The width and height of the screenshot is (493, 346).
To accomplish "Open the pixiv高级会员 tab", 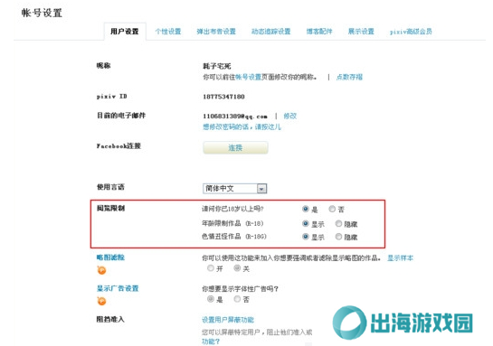I will pyautogui.click(x=411, y=32).
